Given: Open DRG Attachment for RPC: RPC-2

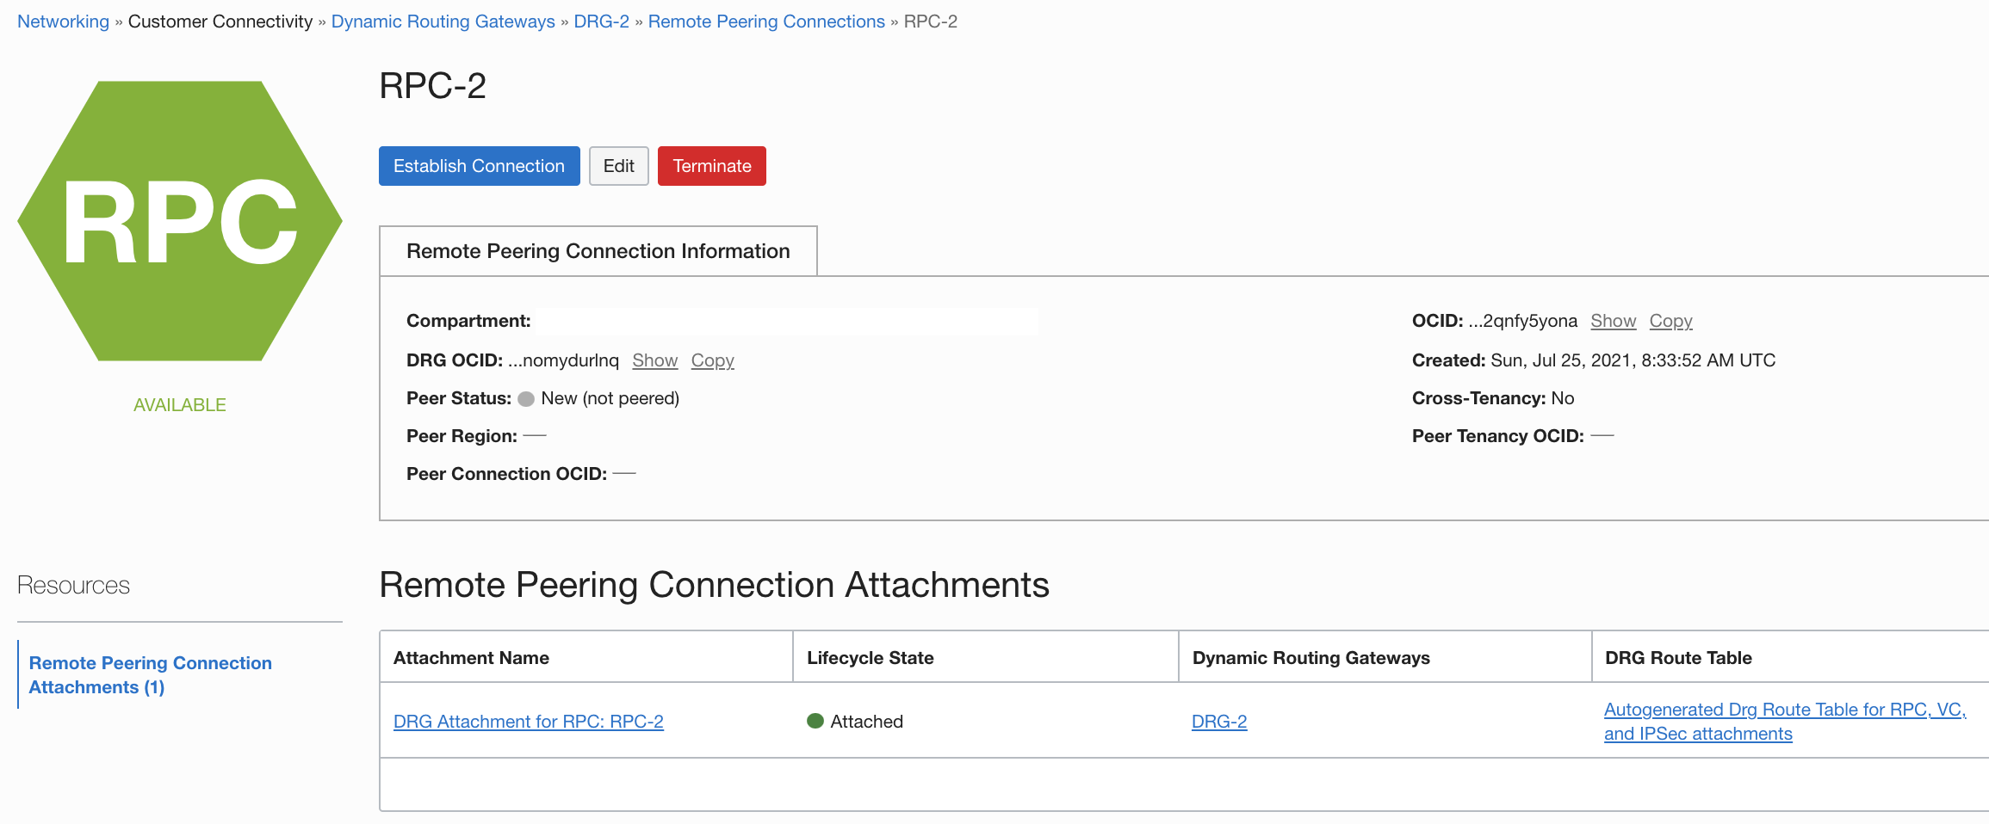Looking at the screenshot, I should [529, 721].
